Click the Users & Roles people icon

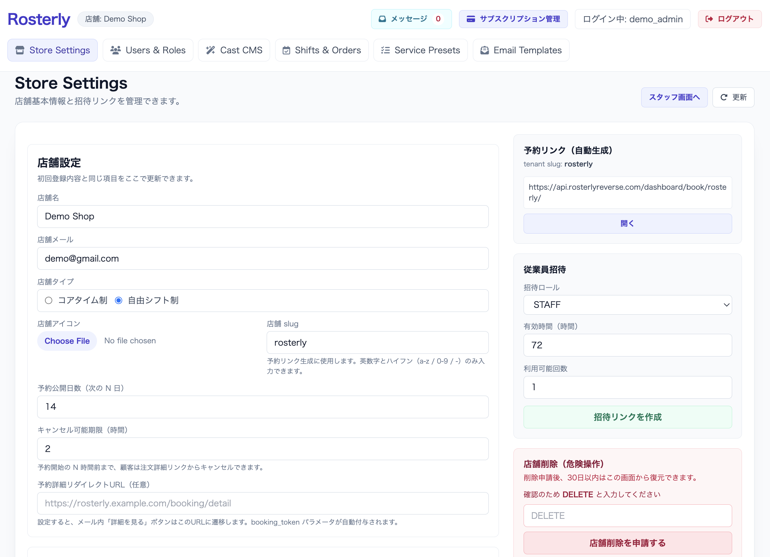tap(115, 50)
